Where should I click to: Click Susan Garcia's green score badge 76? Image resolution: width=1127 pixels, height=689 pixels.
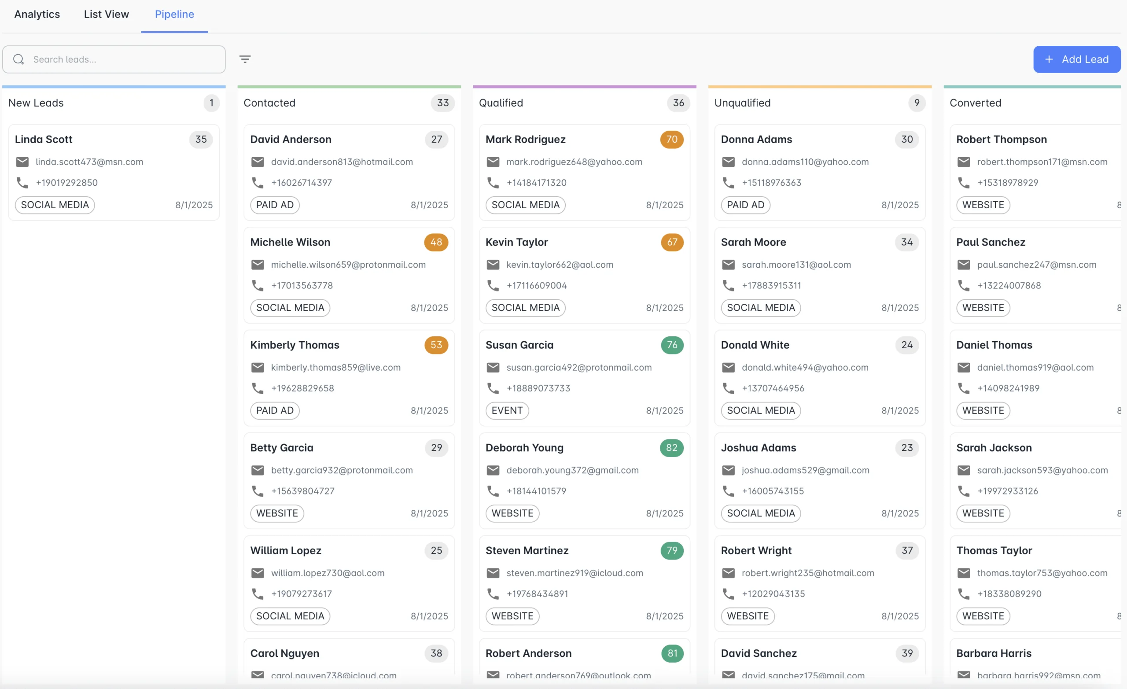tap(671, 345)
